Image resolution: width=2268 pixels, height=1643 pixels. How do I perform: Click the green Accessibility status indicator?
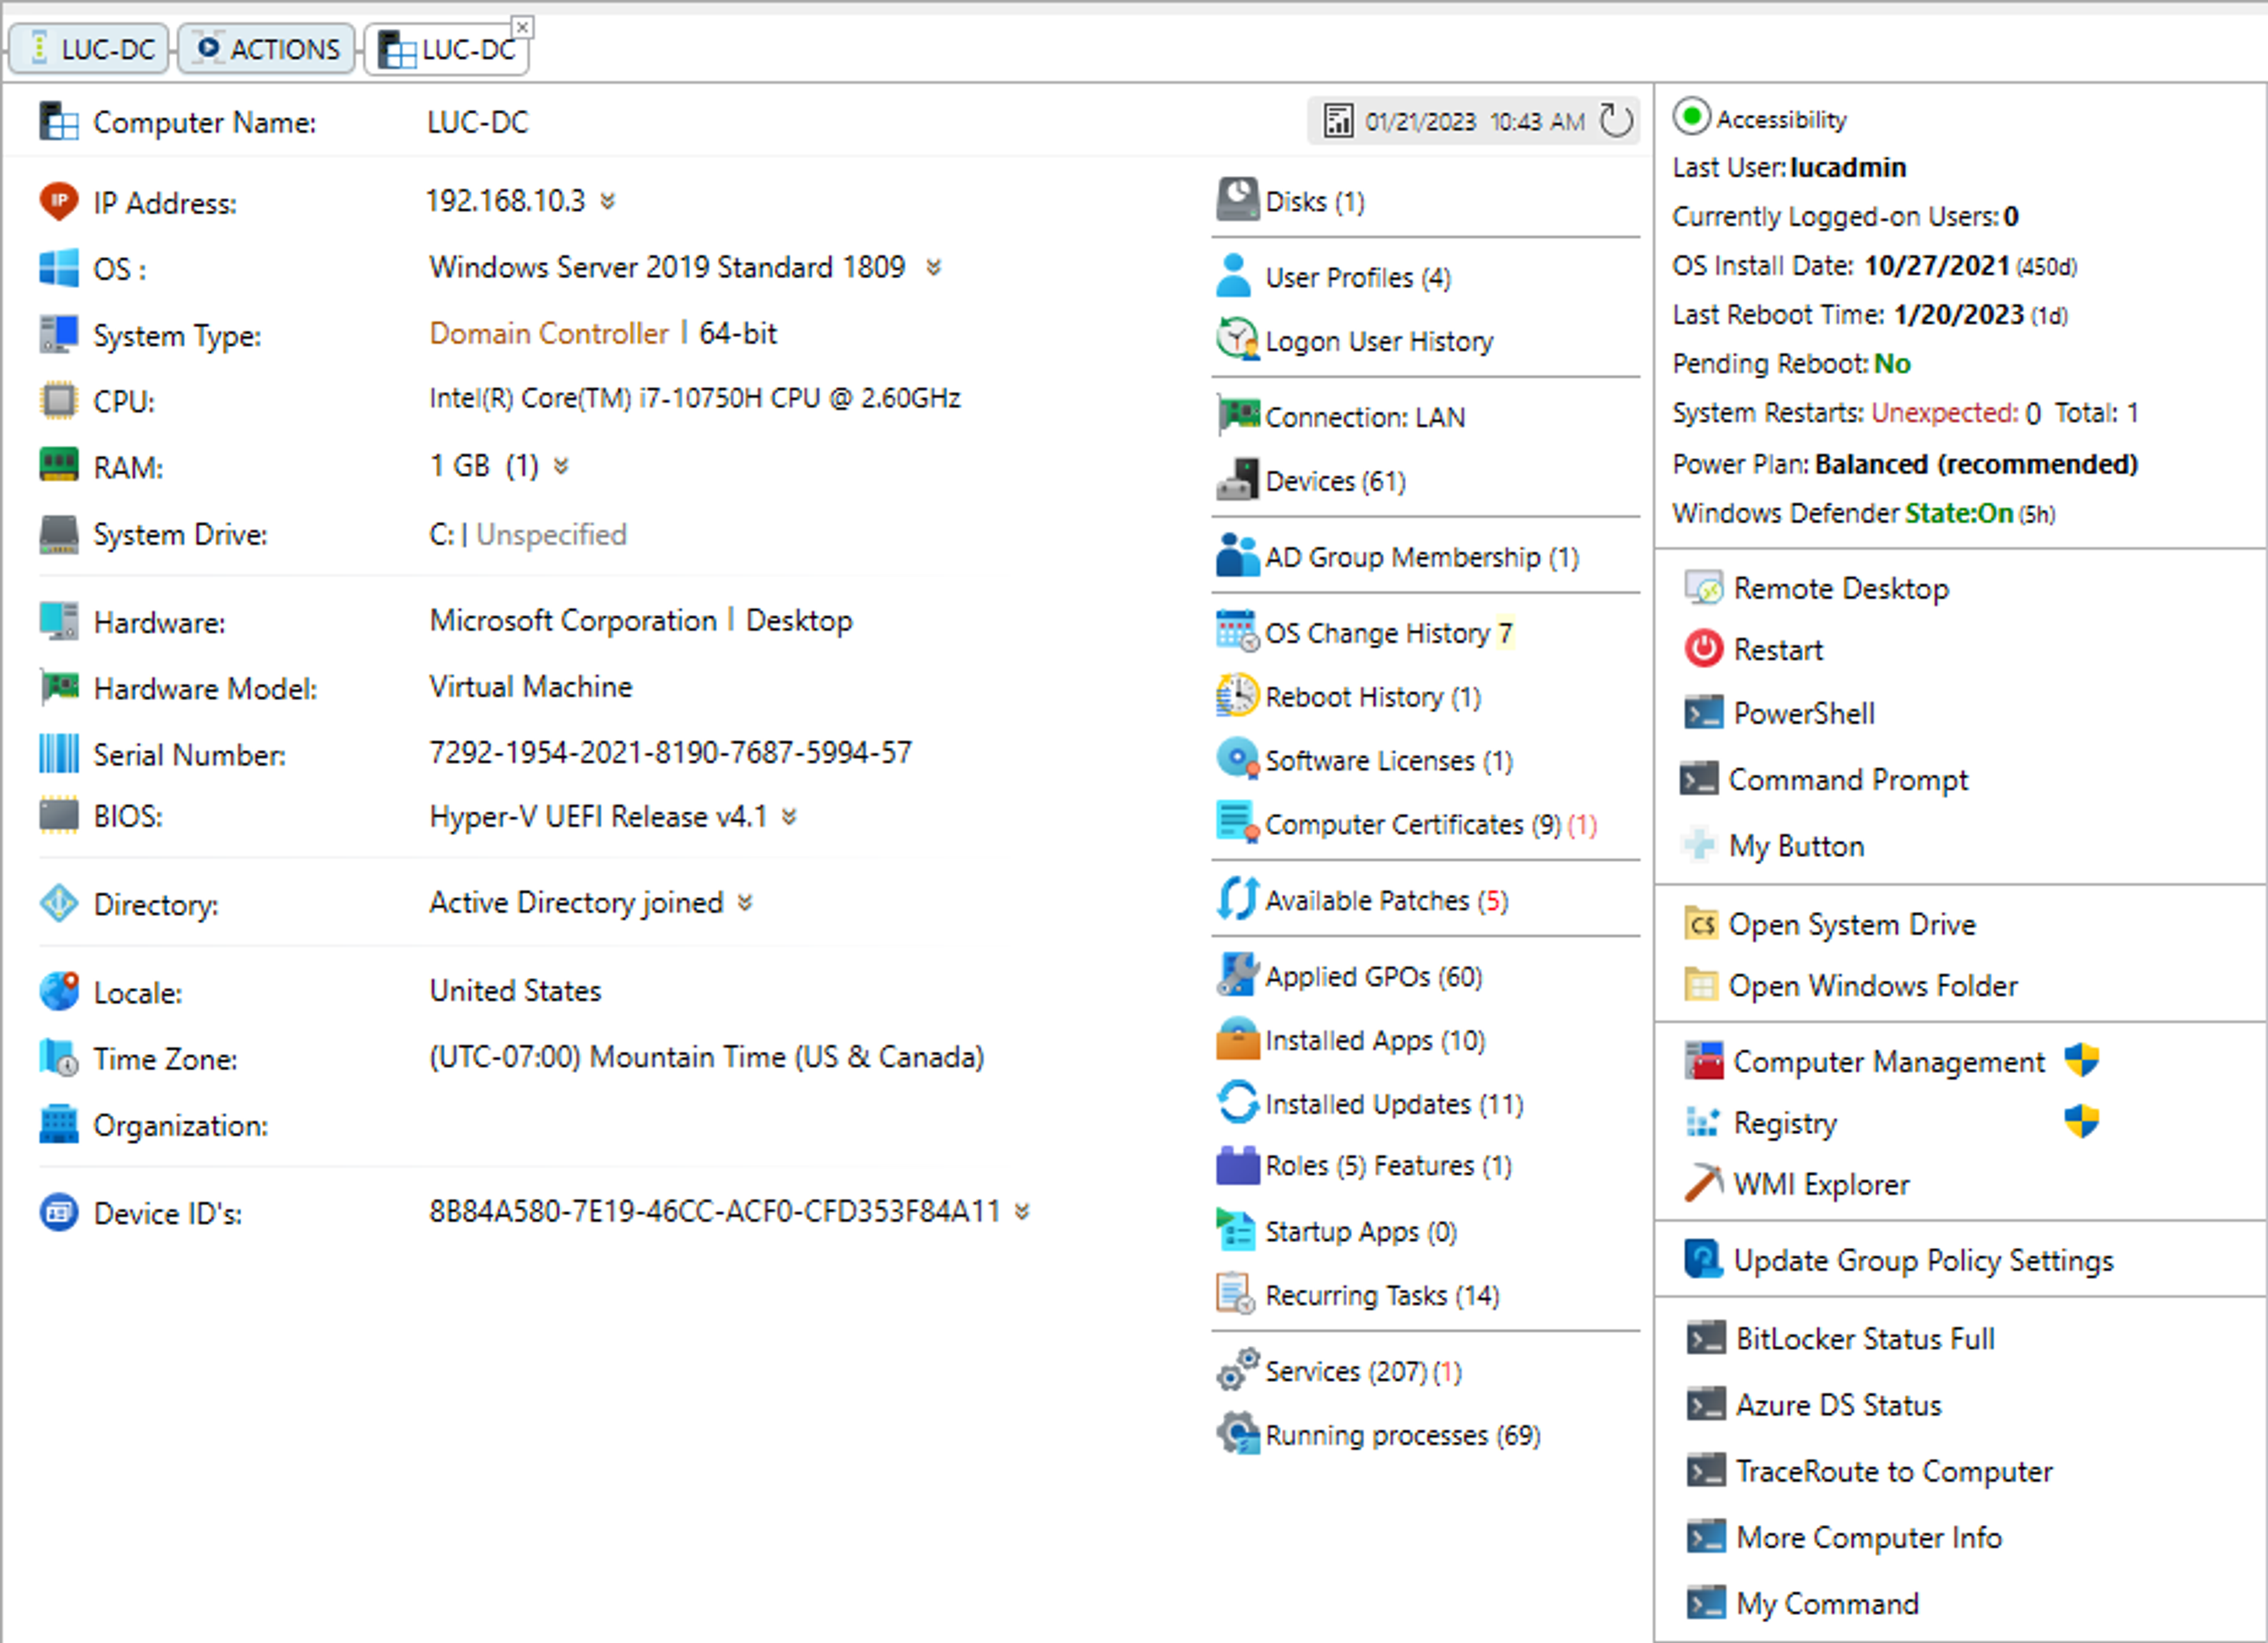pos(1691,117)
